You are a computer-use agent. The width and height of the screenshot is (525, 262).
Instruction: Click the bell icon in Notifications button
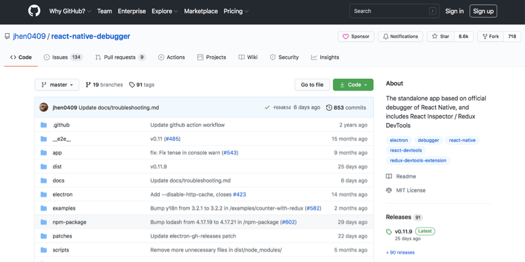pos(386,37)
